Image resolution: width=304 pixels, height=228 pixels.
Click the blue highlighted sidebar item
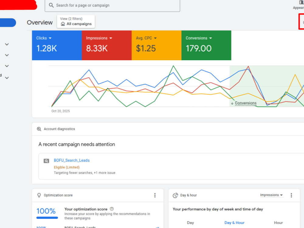[x=8, y=22]
